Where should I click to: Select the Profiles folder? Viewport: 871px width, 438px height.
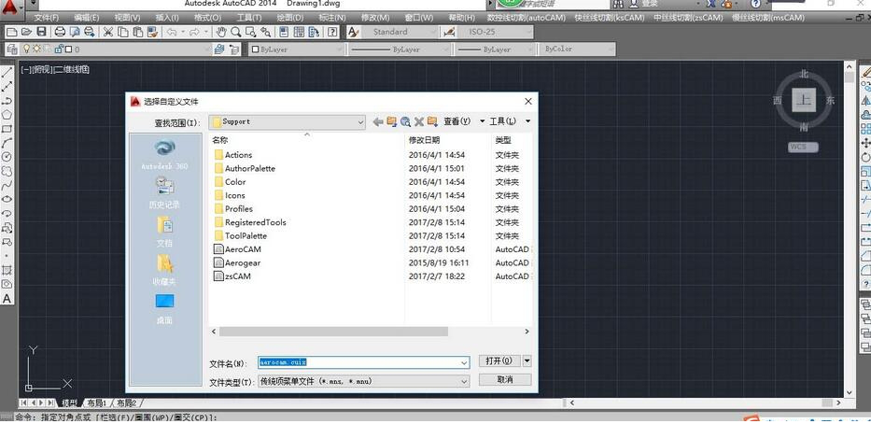coord(233,209)
